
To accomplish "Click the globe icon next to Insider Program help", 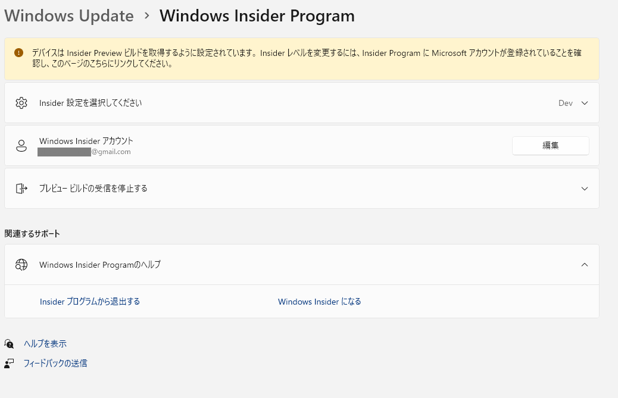I will pos(21,265).
